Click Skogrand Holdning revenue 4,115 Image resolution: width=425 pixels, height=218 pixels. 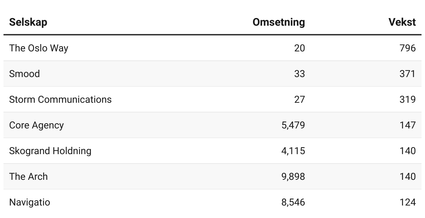pos(293,151)
